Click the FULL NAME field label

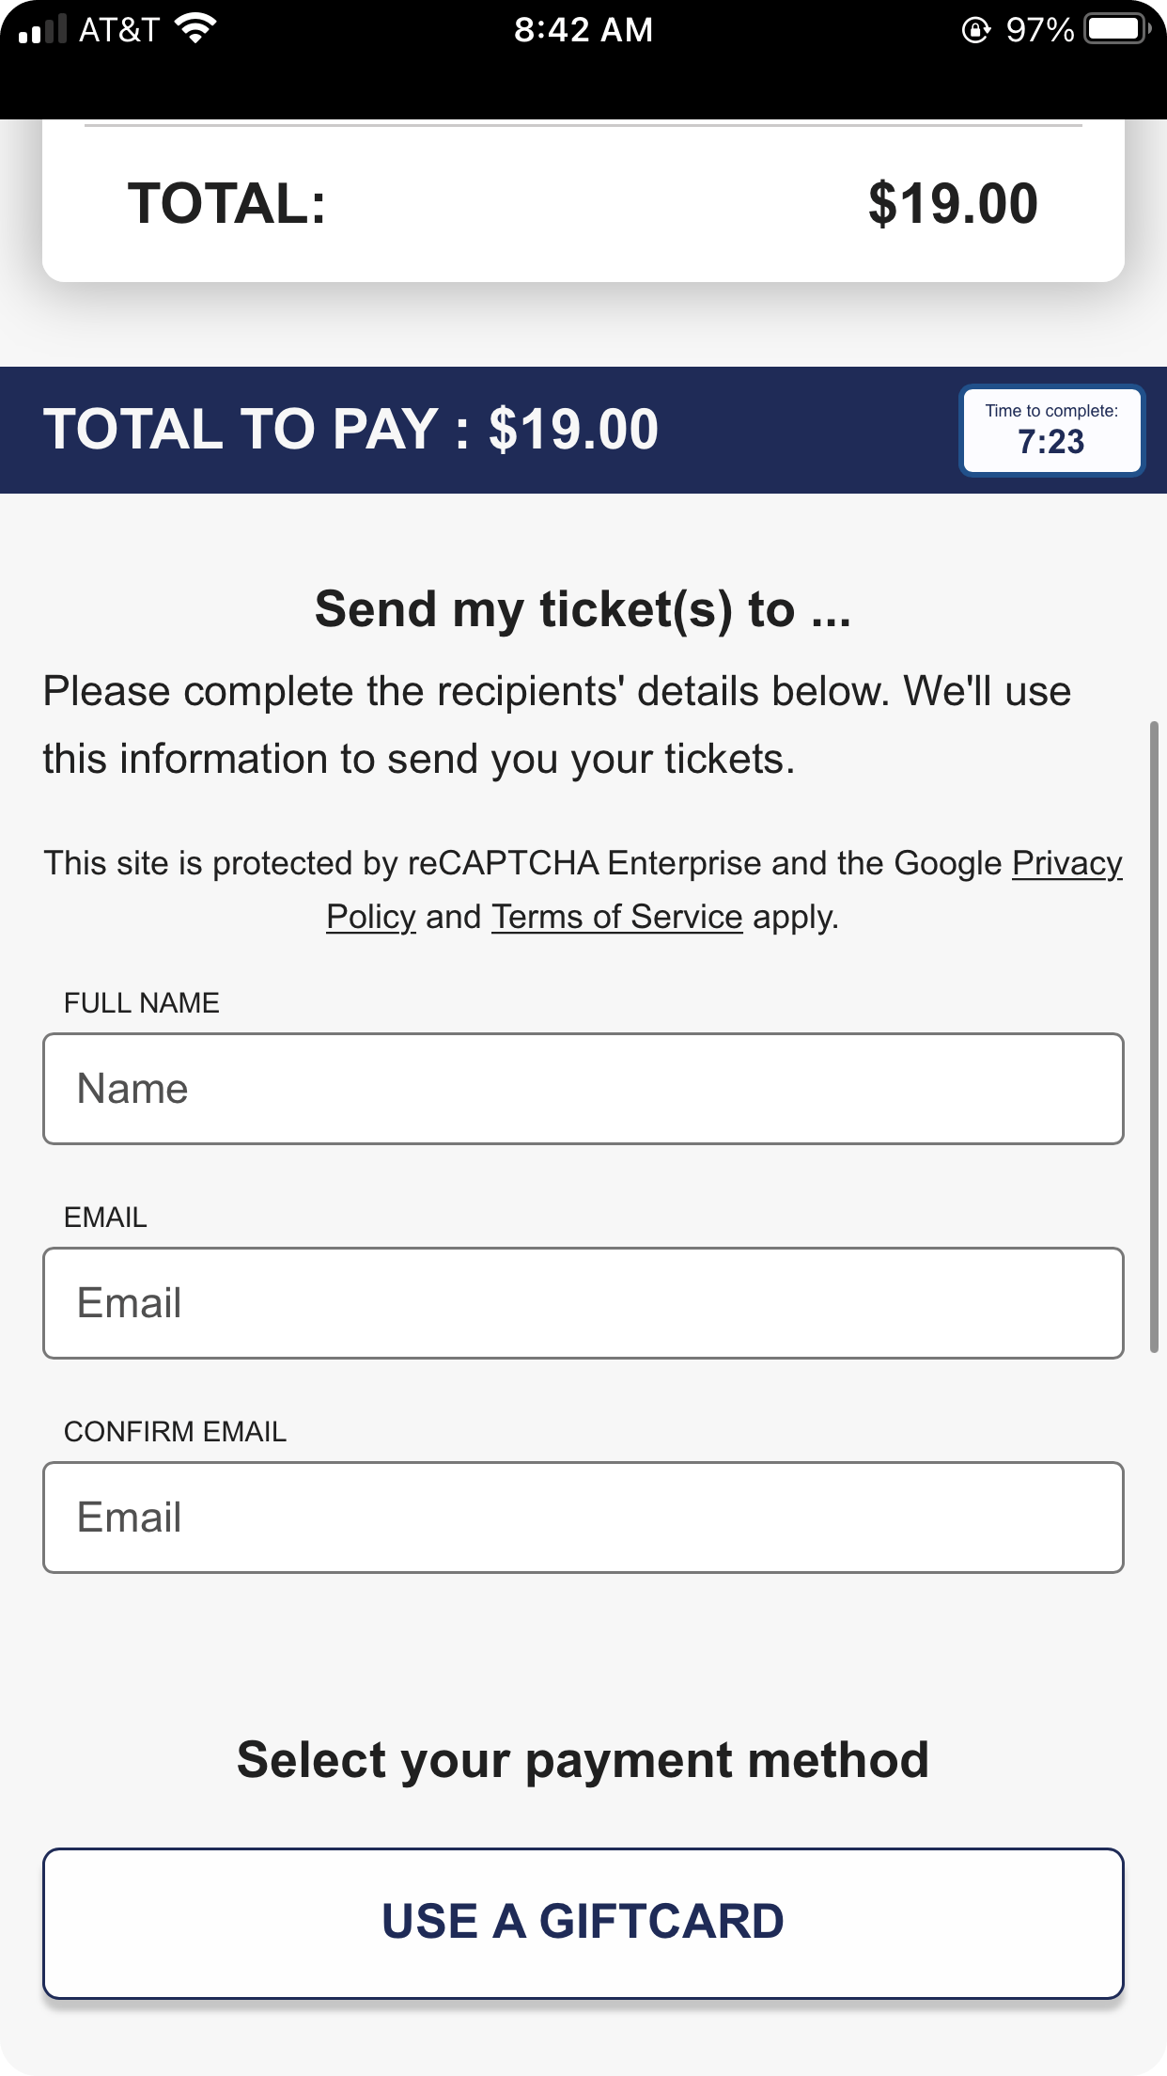click(x=140, y=1002)
